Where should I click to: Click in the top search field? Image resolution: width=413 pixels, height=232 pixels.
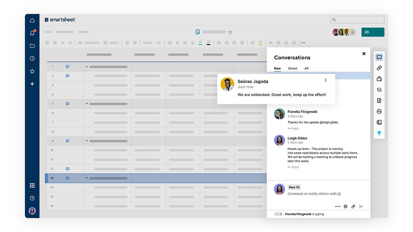click(357, 19)
